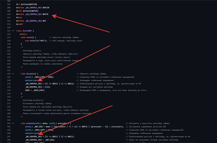Click the 'asm volatile("WDR");' statement

tap(36, 41)
